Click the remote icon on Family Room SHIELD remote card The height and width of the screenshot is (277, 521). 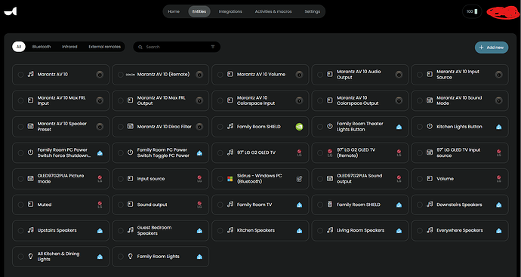(x=330, y=205)
